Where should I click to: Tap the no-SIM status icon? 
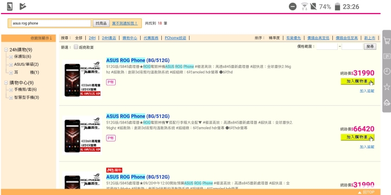(x=313, y=6)
